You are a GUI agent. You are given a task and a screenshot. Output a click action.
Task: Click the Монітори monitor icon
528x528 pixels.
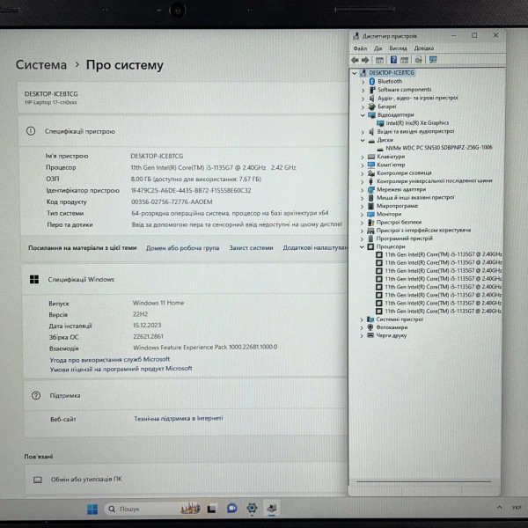coord(370,214)
